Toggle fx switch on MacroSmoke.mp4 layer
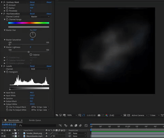Viewport: 164px width, 138px height. tap(54, 136)
